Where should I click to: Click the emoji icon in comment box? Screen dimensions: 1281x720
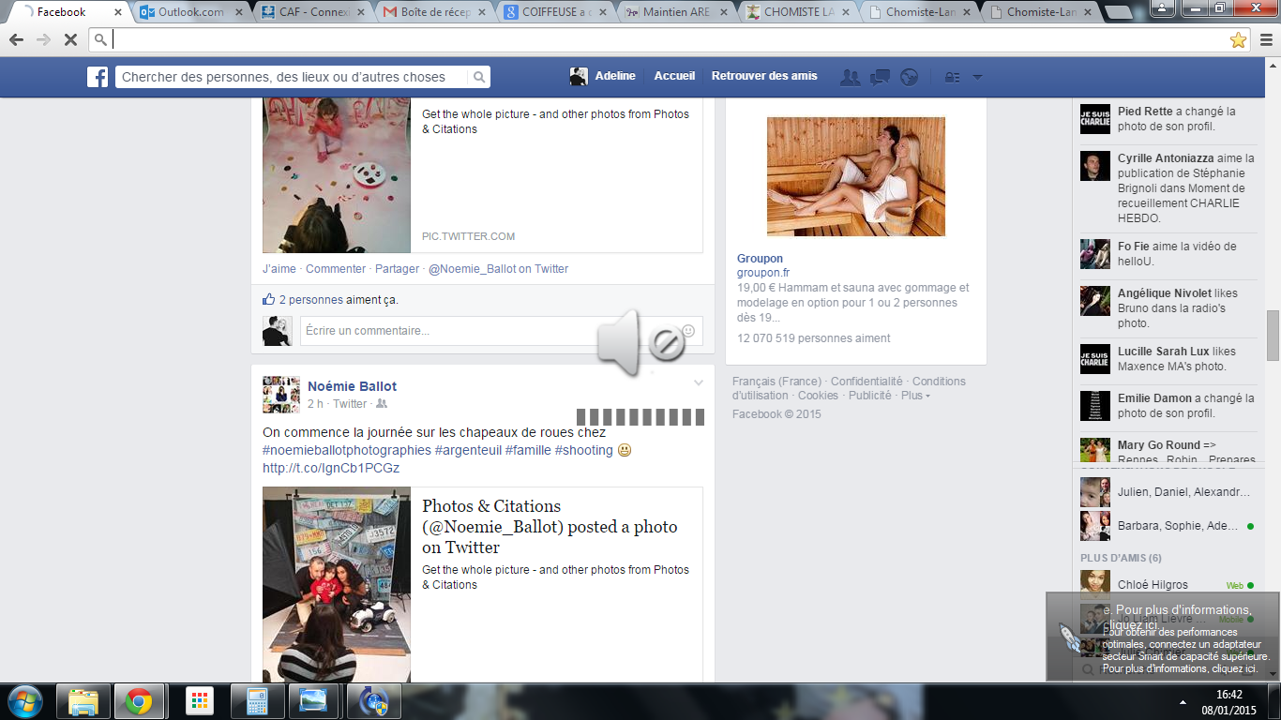click(x=688, y=331)
